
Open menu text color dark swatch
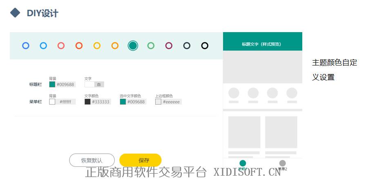[87, 102]
